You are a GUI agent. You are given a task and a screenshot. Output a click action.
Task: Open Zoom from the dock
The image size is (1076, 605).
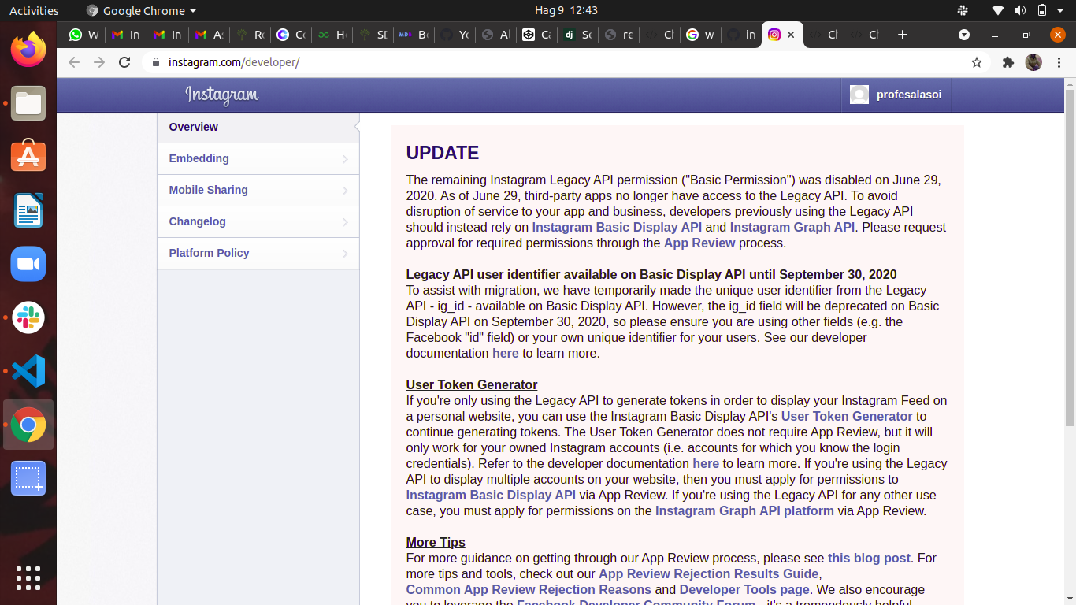[x=28, y=264]
